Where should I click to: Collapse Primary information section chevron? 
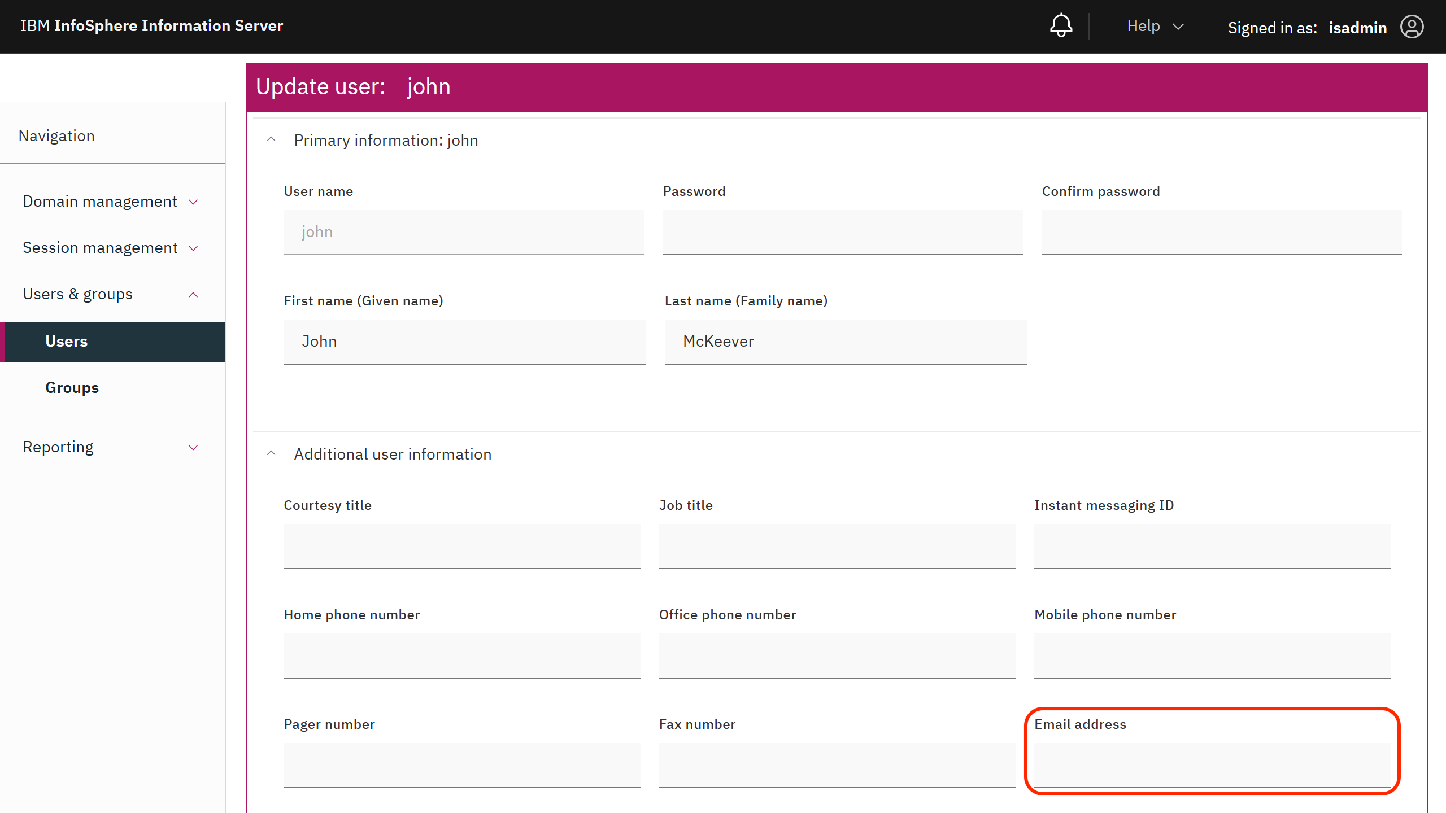click(x=271, y=140)
